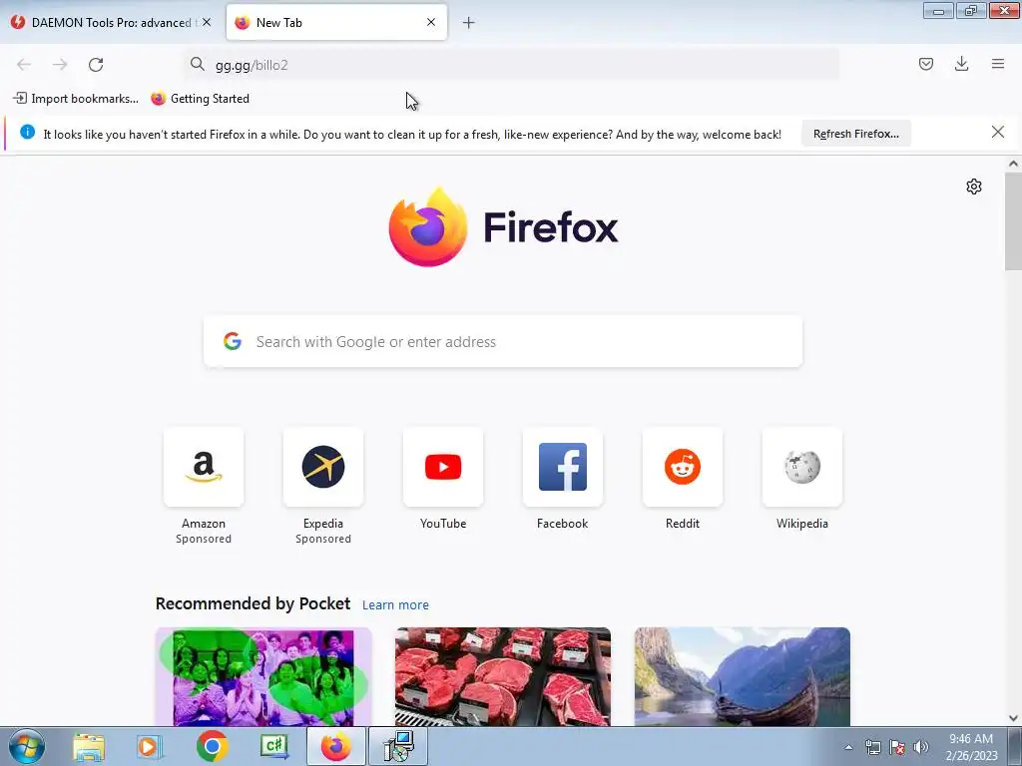Show hidden system tray icons arrow
This screenshot has width=1022, height=766.
848,747
